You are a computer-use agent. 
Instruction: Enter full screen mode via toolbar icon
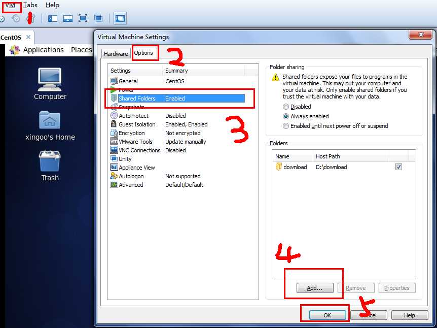(x=83, y=18)
